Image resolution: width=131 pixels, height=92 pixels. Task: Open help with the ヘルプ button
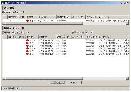(x=74, y=83)
